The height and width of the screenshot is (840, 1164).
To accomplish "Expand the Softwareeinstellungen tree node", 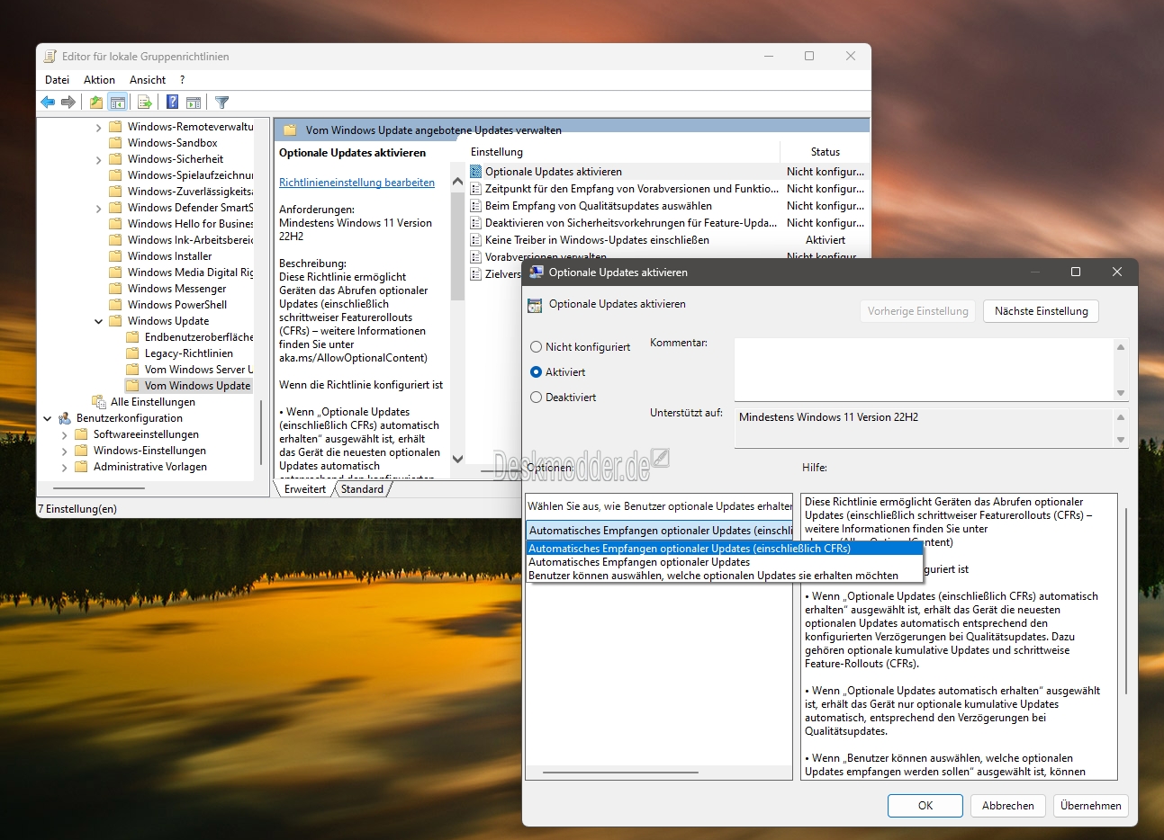I will point(64,435).
